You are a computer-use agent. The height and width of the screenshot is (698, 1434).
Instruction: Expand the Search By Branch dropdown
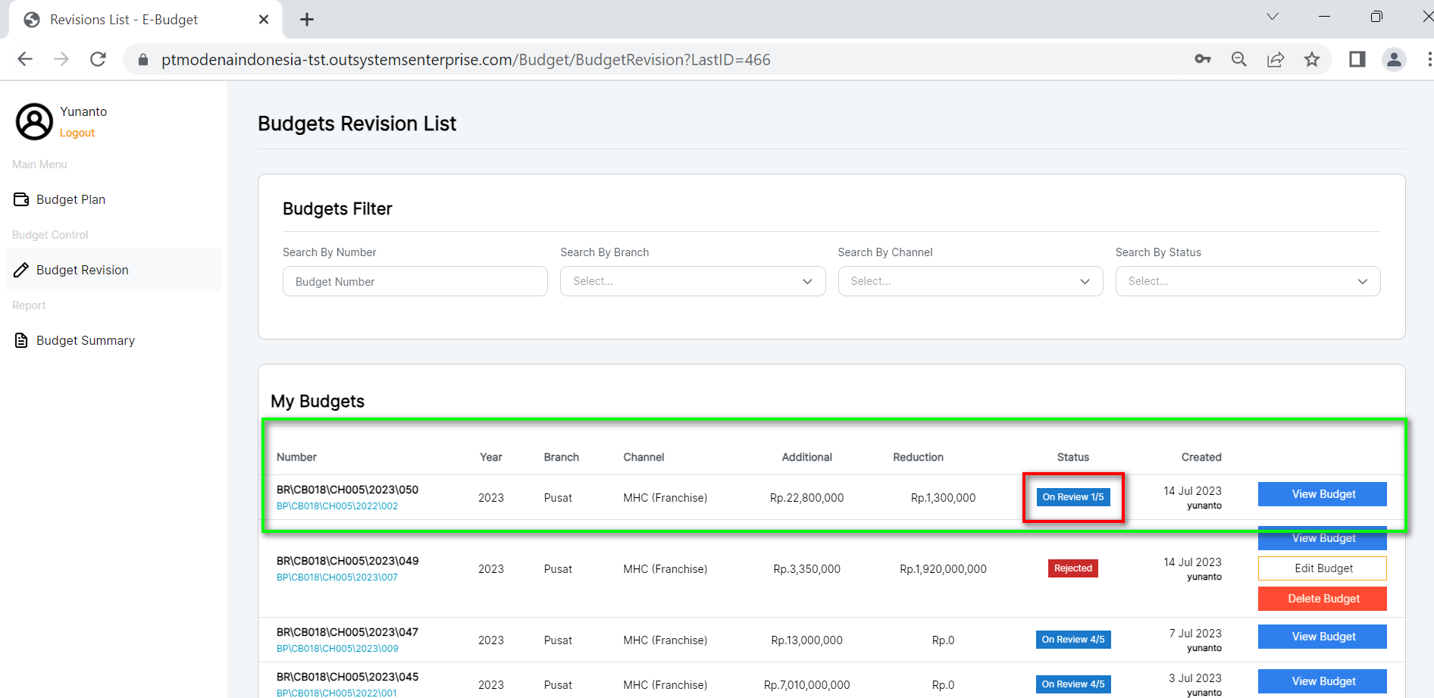tap(692, 281)
